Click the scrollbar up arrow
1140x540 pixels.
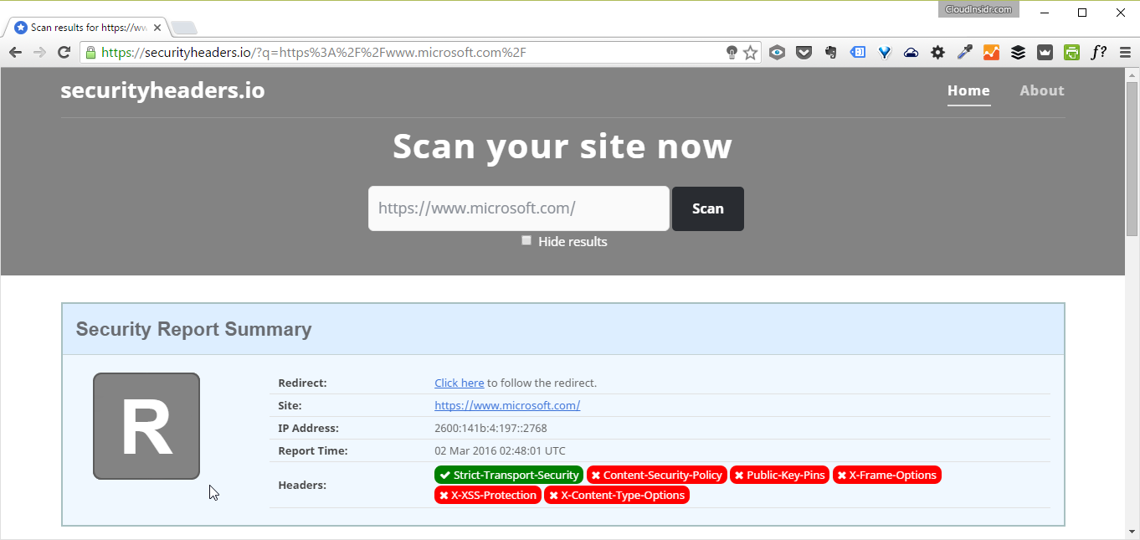pyautogui.click(x=1132, y=74)
